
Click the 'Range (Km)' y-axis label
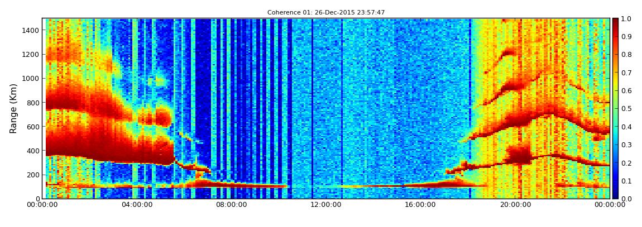(x=13, y=108)
